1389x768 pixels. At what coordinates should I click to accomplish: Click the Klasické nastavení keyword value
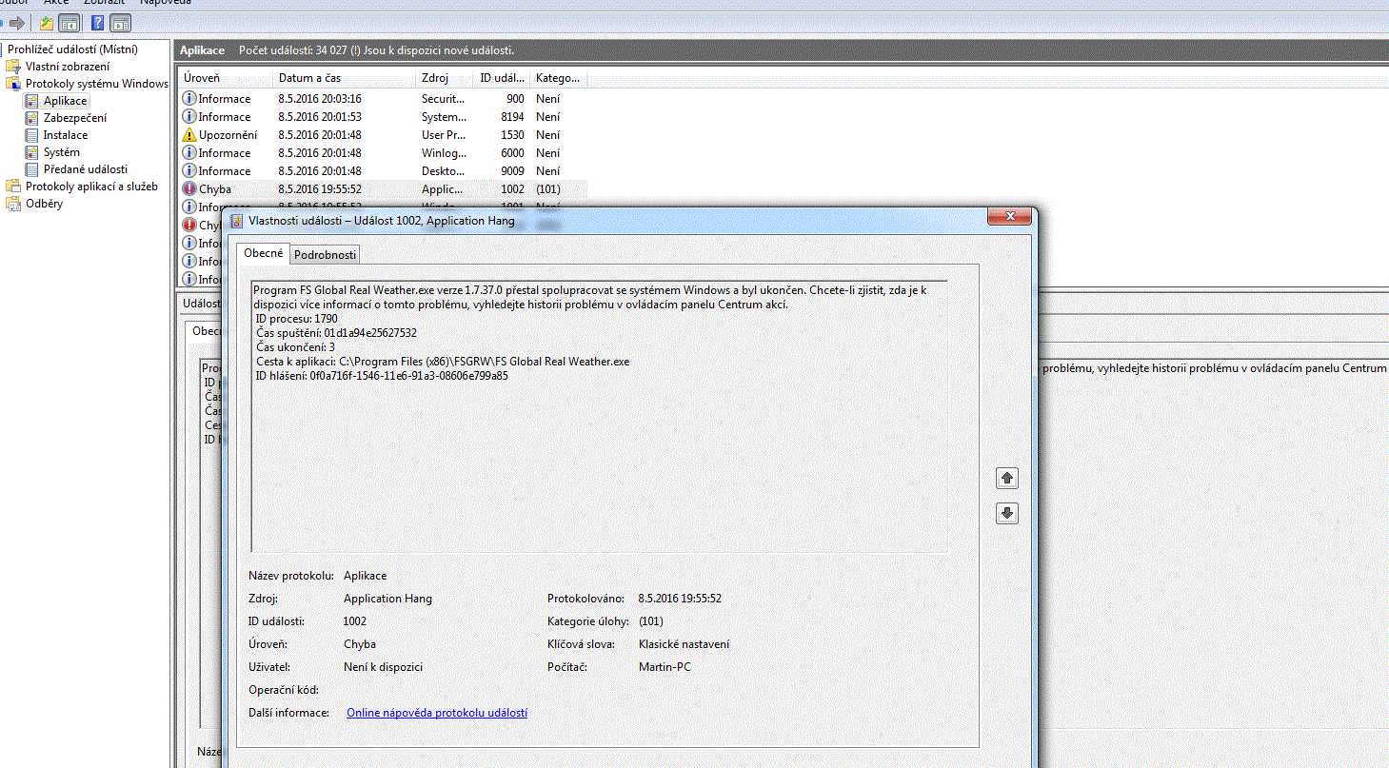pos(684,644)
